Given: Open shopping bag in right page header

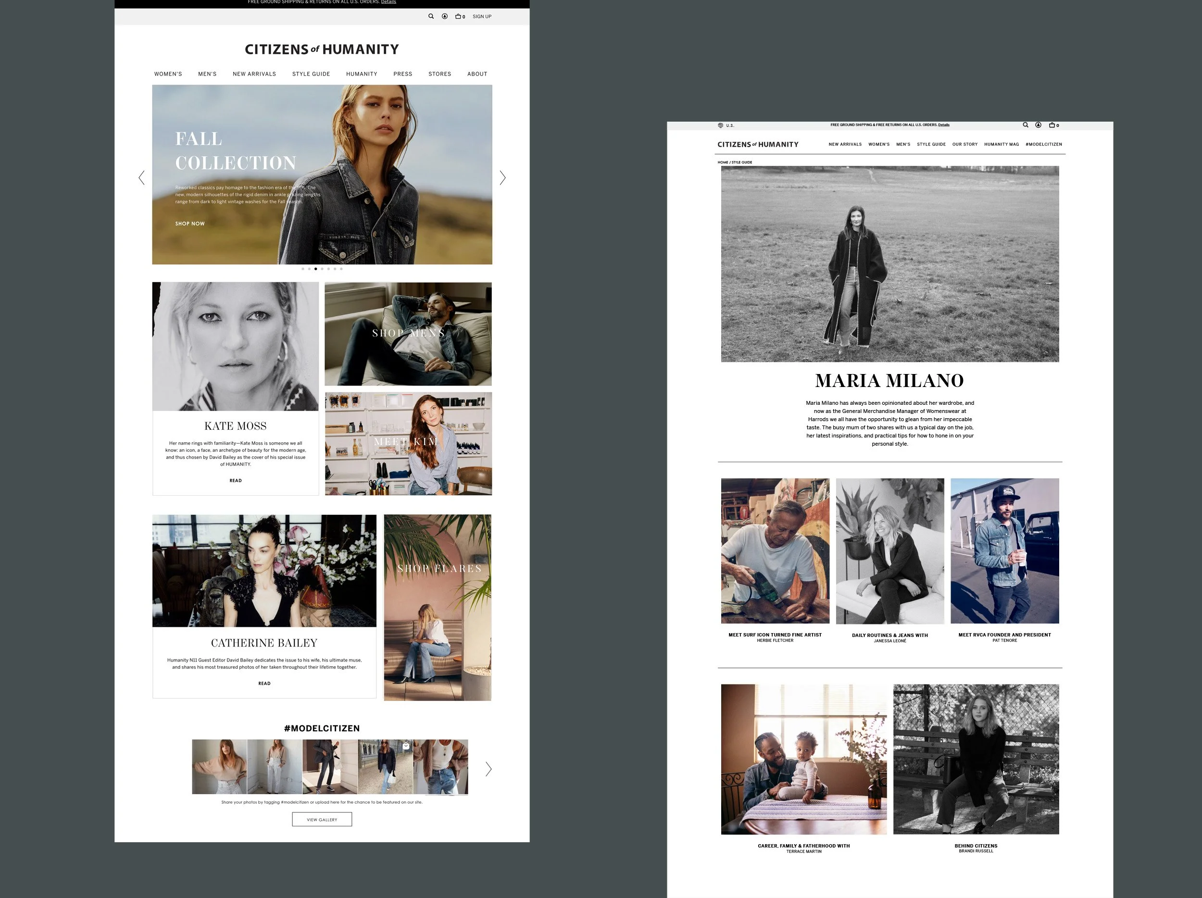Looking at the screenshot, I should click(x=1053, y=125).
